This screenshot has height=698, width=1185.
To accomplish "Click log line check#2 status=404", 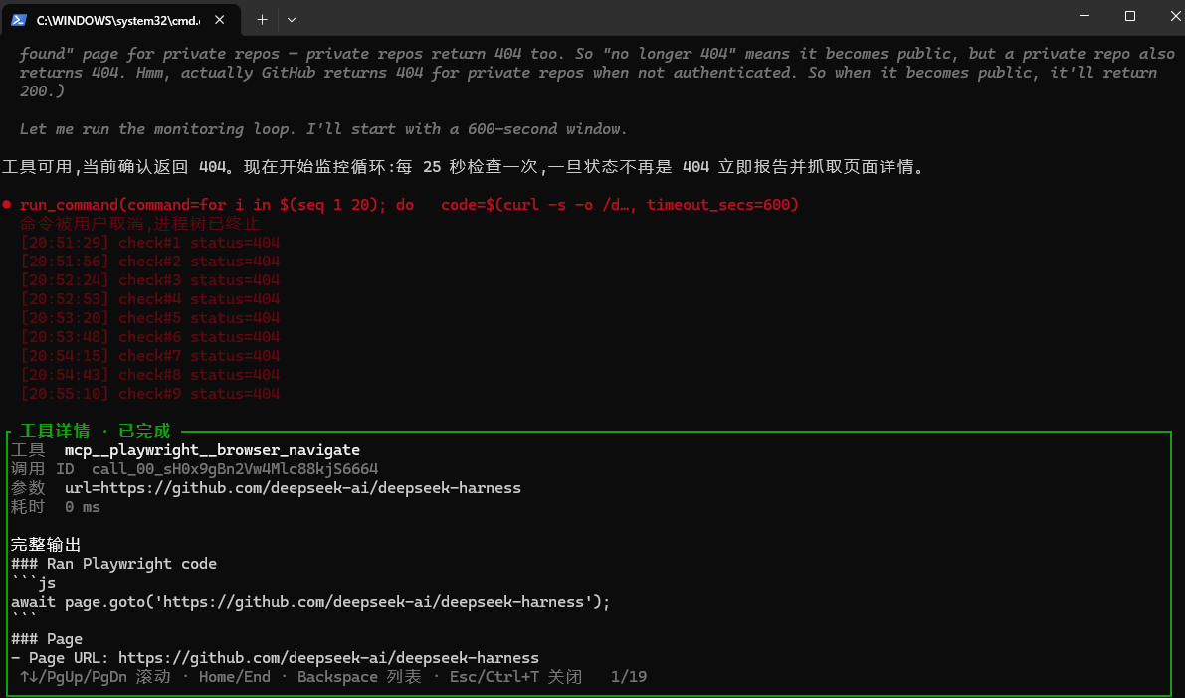I will pyautogui.click(x=149, y=262).
